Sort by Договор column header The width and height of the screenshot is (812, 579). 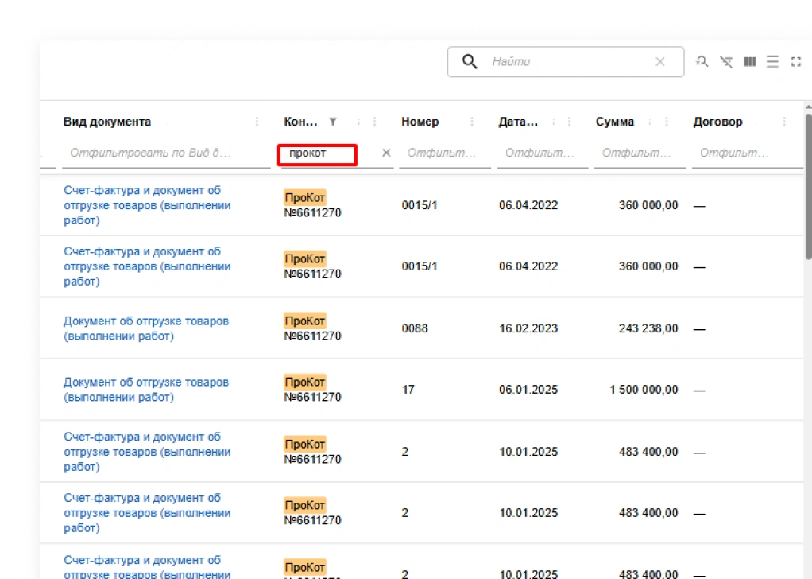pos(717,122)
